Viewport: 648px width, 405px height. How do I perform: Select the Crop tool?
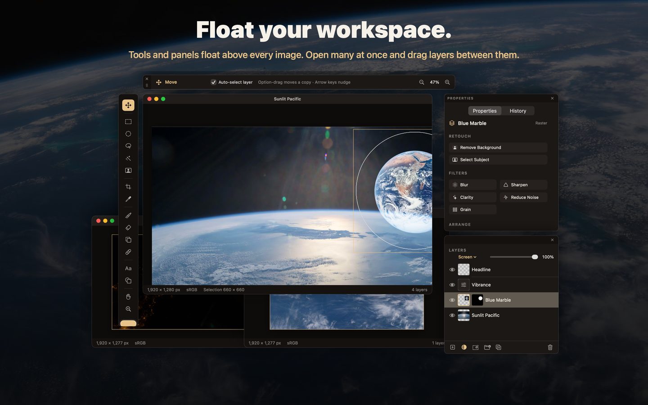pyautogui.click(x=128, y=187)
